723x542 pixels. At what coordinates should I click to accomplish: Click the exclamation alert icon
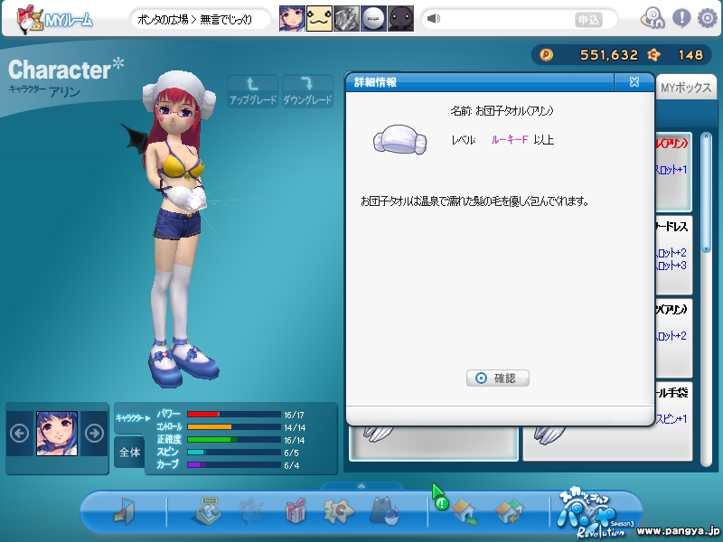(x=681, y=18)
